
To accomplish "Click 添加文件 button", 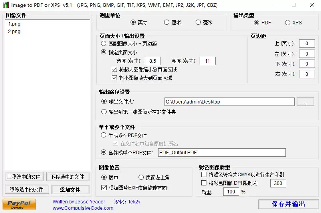I will pos(70,190).
